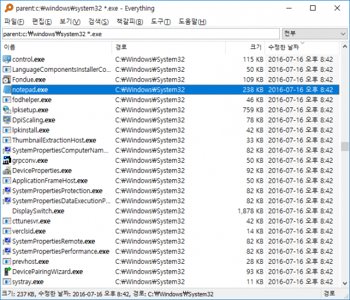Viewport: 350px width, 300px height.
Task: Sort by 이름 column header
Action: (x=57, y=47)
